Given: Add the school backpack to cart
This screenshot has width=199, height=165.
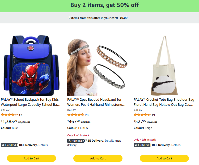Looking at the screenshot, I should point(31,158).
